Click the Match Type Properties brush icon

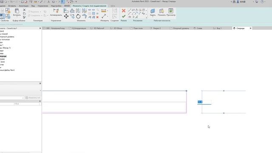(x=24, y=17)
